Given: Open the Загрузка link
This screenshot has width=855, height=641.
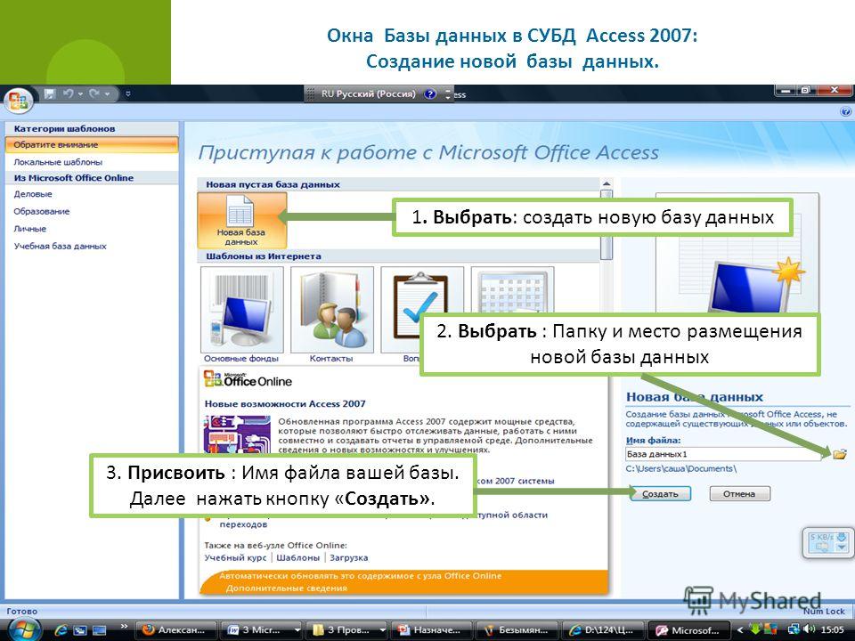Looking at the screenshot, I should [x=349, y=557].
